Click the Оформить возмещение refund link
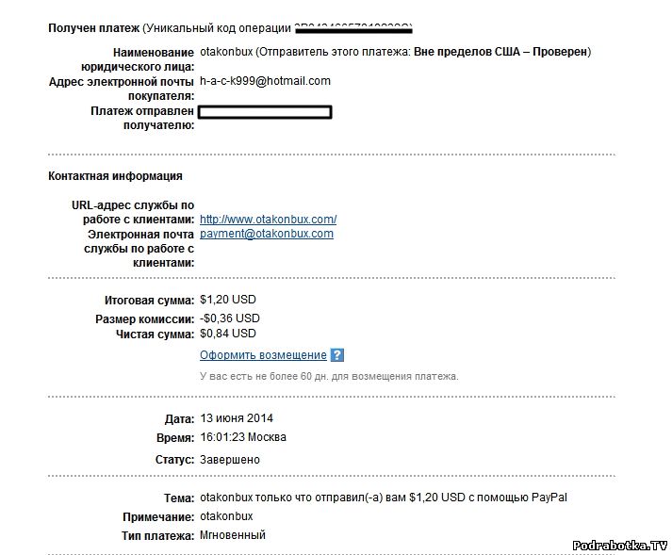672x555 pixels. click(263, 355)
